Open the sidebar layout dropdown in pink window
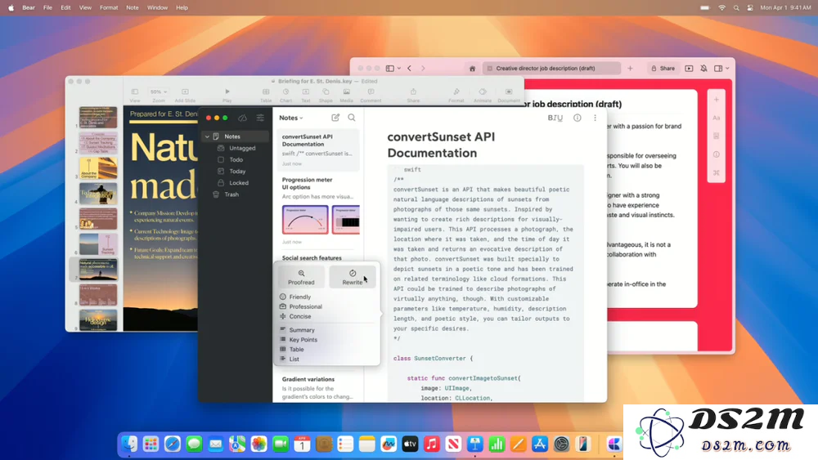Screen dimensions: 818x460 (393, 69)
